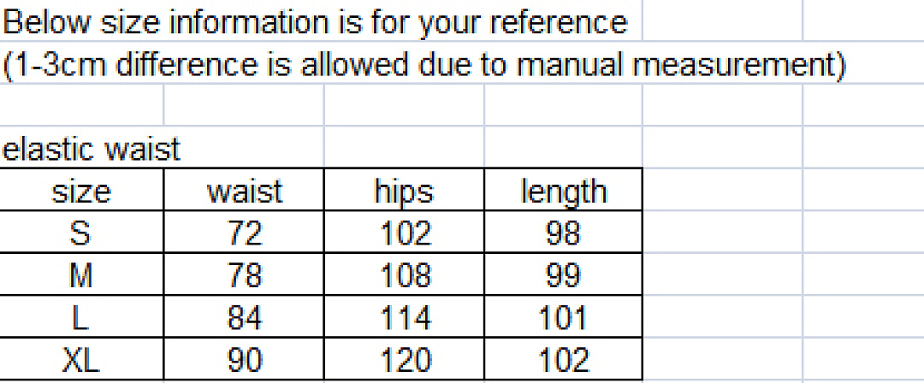This screenshot has width=924, height=383.
Task: Select the cell with size L
Action: pos(81,316)
